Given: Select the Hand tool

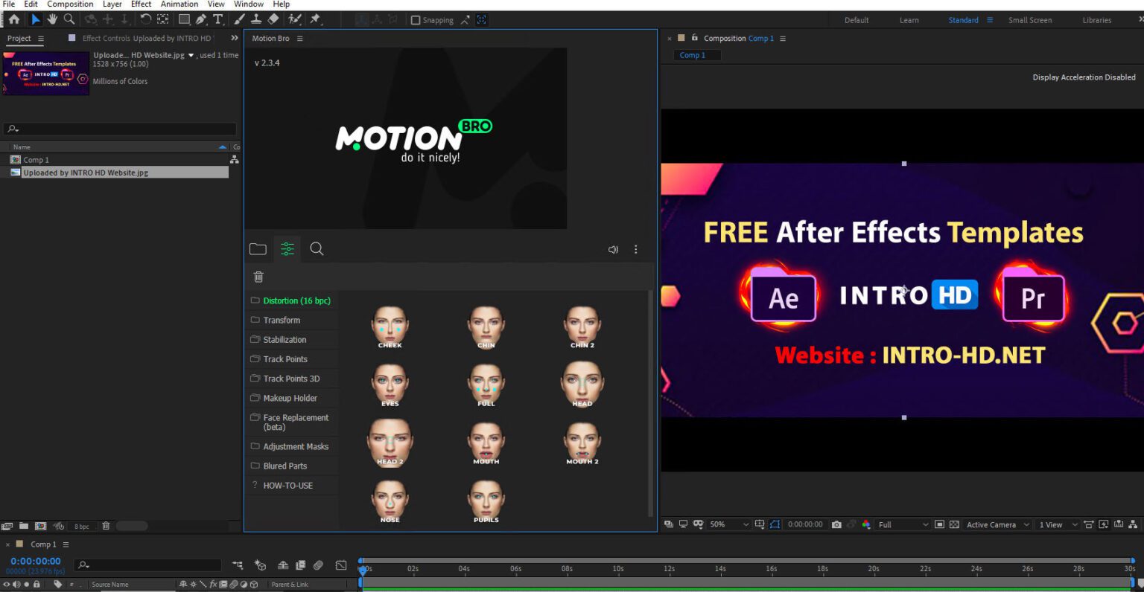Looking at the screenshot, I should 51,19.
